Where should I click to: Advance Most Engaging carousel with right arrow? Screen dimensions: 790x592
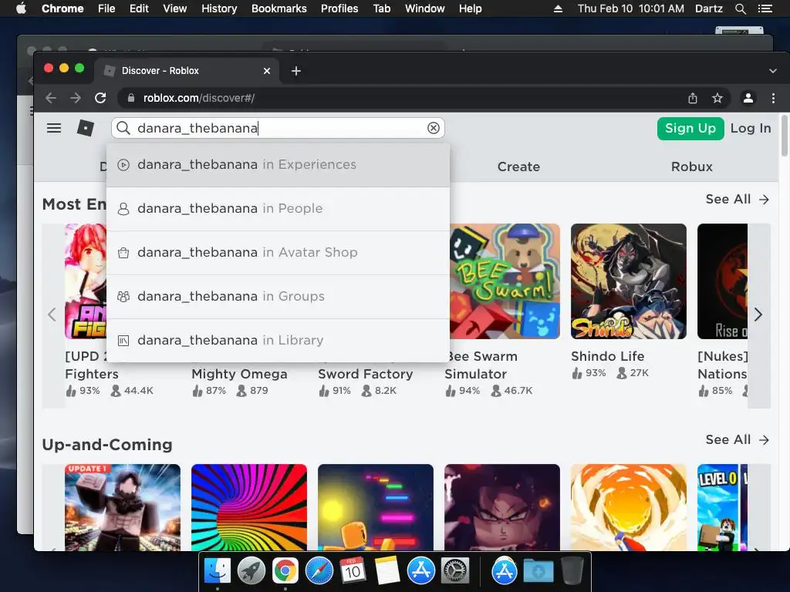point(758,315)
